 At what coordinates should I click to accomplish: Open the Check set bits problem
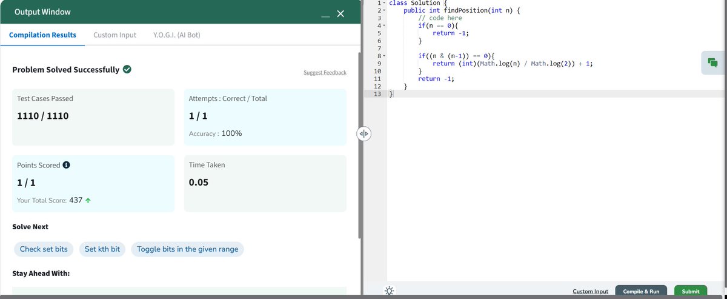coord(44,249)
